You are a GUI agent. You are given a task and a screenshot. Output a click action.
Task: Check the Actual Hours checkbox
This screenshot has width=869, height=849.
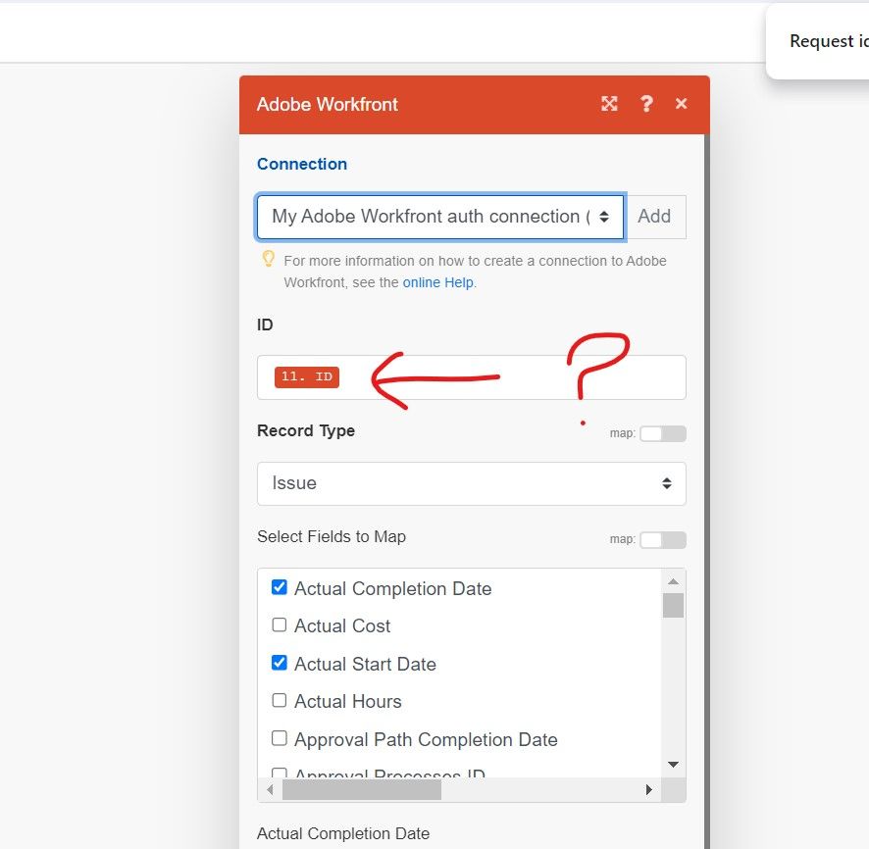(280, 701)
